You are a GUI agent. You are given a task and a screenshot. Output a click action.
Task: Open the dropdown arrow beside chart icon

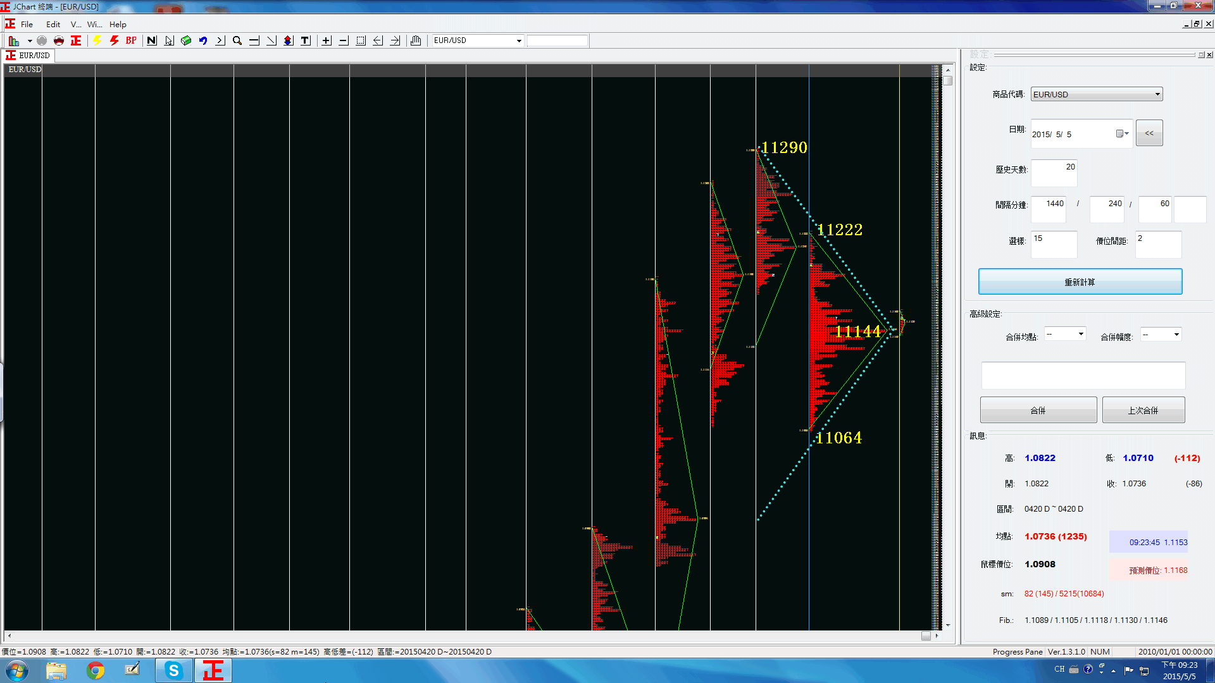[30, 40]
